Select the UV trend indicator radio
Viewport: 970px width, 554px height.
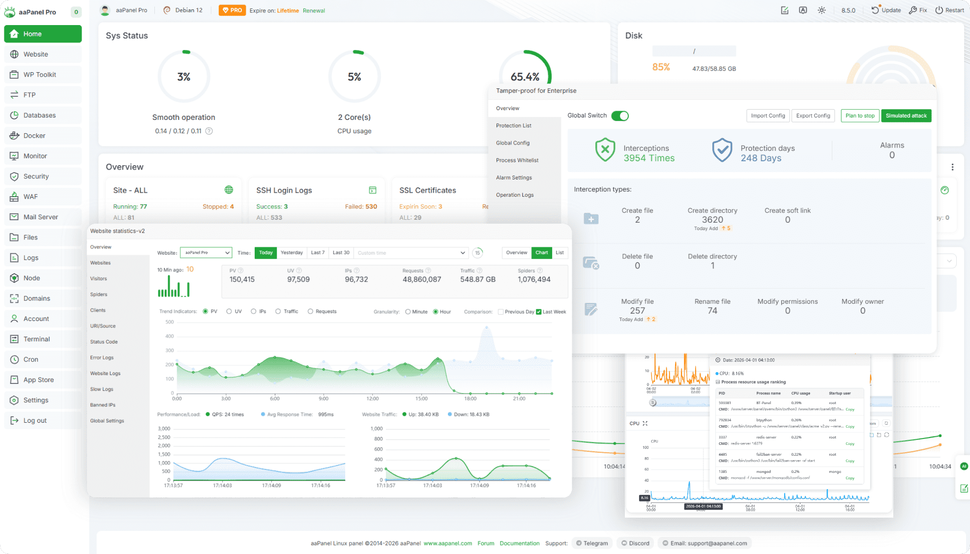point(229,312)
